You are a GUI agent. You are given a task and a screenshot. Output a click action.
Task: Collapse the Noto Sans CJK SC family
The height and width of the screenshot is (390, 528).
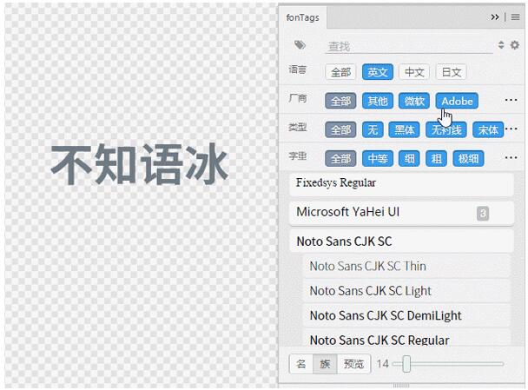click(x=401, y=241)
